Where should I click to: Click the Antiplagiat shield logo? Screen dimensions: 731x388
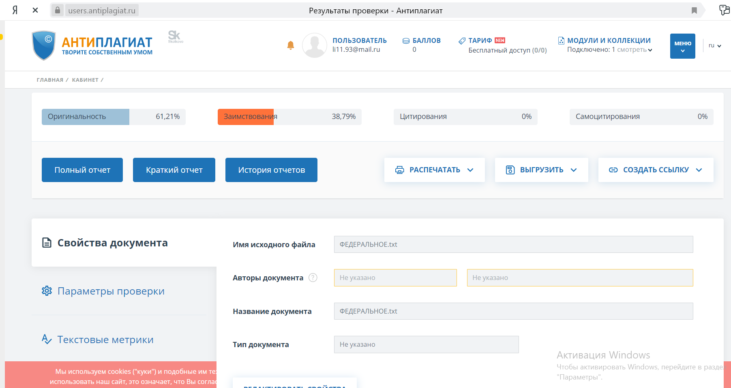pyautogui.click(x=44, y=45)
